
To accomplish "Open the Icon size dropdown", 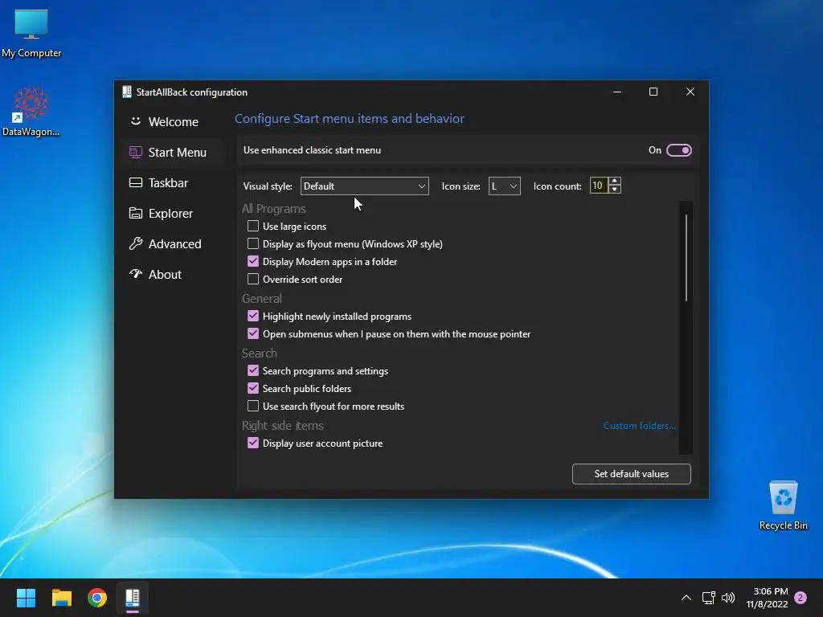I will [505, 186].
